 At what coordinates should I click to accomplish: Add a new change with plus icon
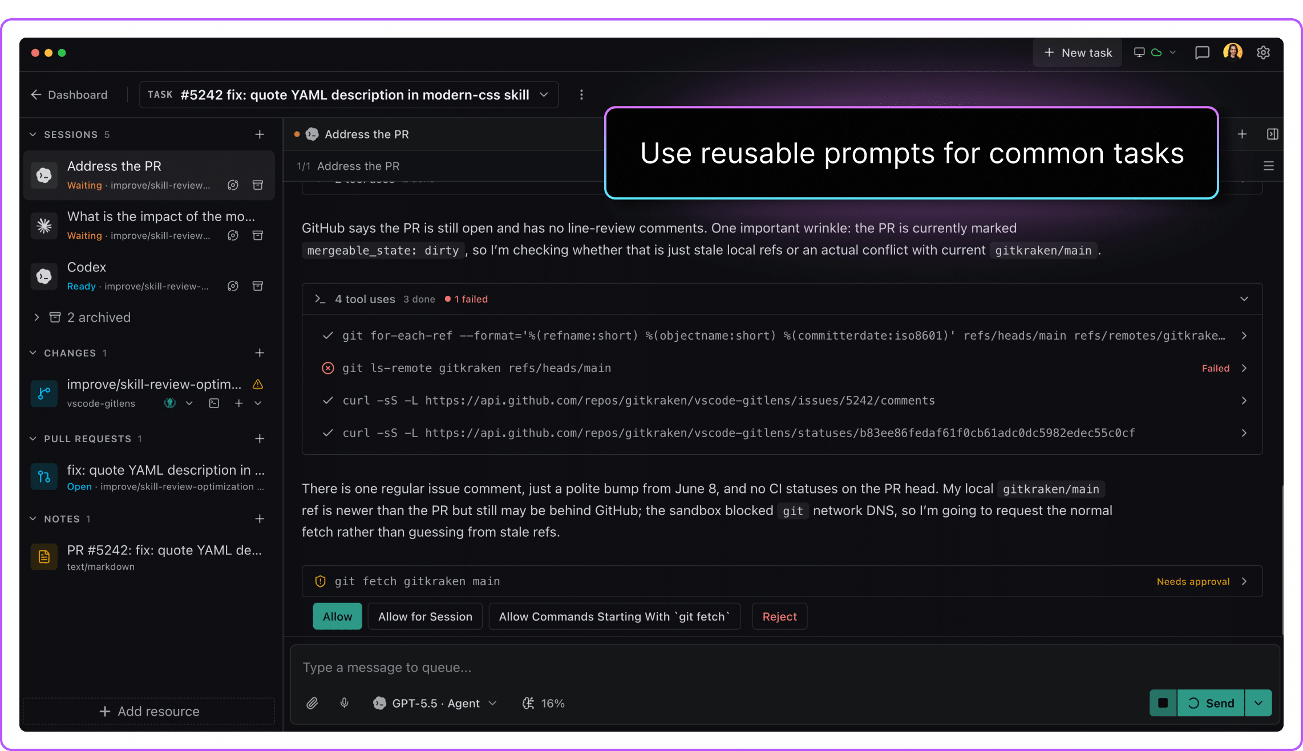pyautogui.click(x=260, y=353)
